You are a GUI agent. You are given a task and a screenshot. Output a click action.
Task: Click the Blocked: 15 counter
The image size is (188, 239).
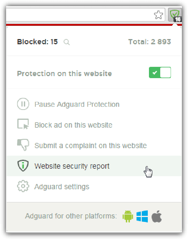point(37,42)
